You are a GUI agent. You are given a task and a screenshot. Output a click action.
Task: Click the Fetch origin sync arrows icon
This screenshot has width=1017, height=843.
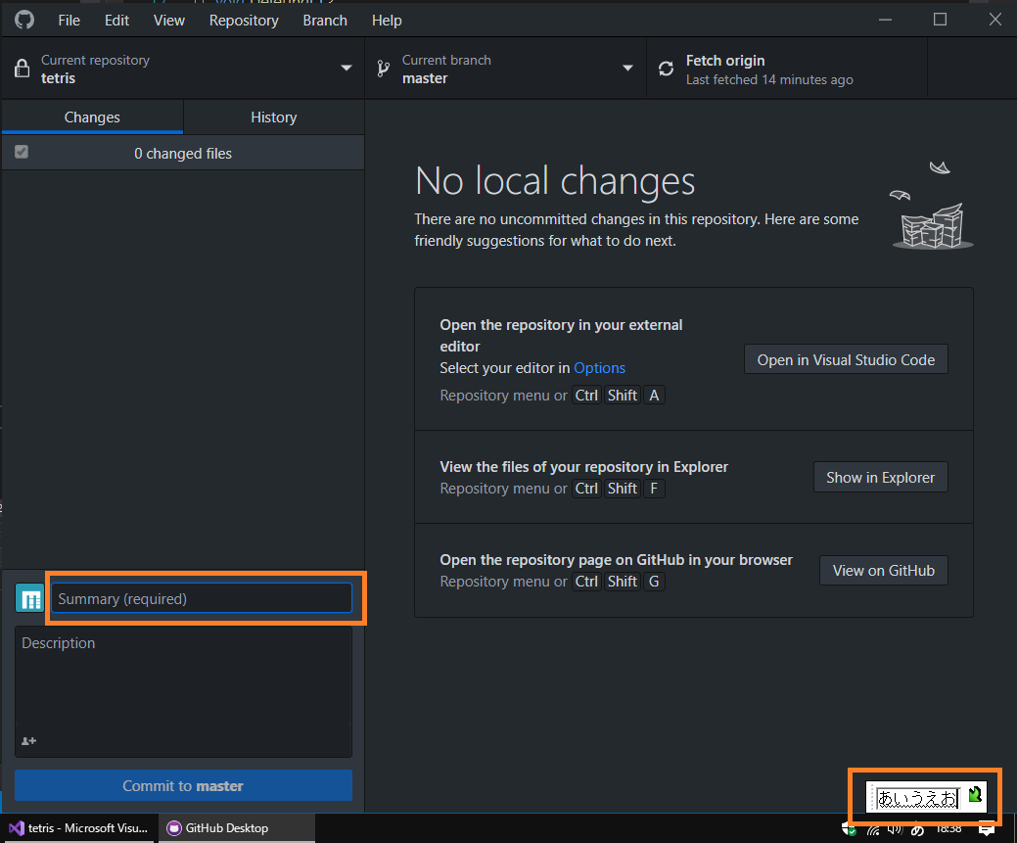pos(667,69)
